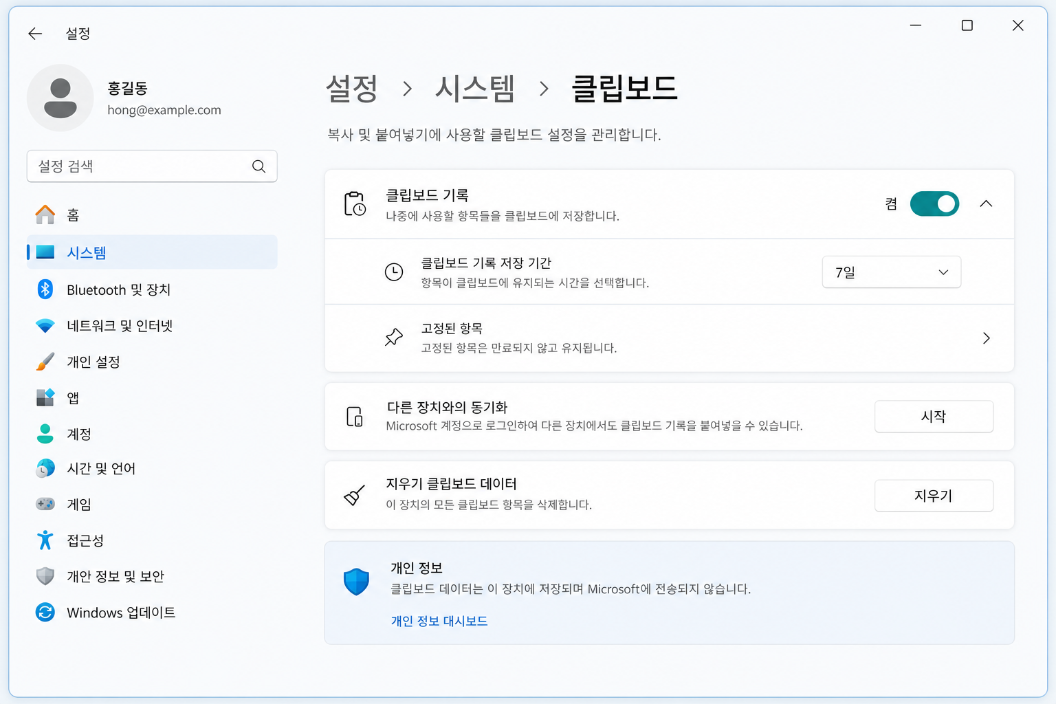Image resolution: width=1056 pixels, height=704 pixels.
Task: Click the blue shield privacy icon
Action: pos(356,582)
